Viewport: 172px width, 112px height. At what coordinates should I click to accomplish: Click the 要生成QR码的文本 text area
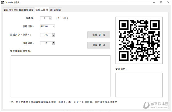(60, 76)
